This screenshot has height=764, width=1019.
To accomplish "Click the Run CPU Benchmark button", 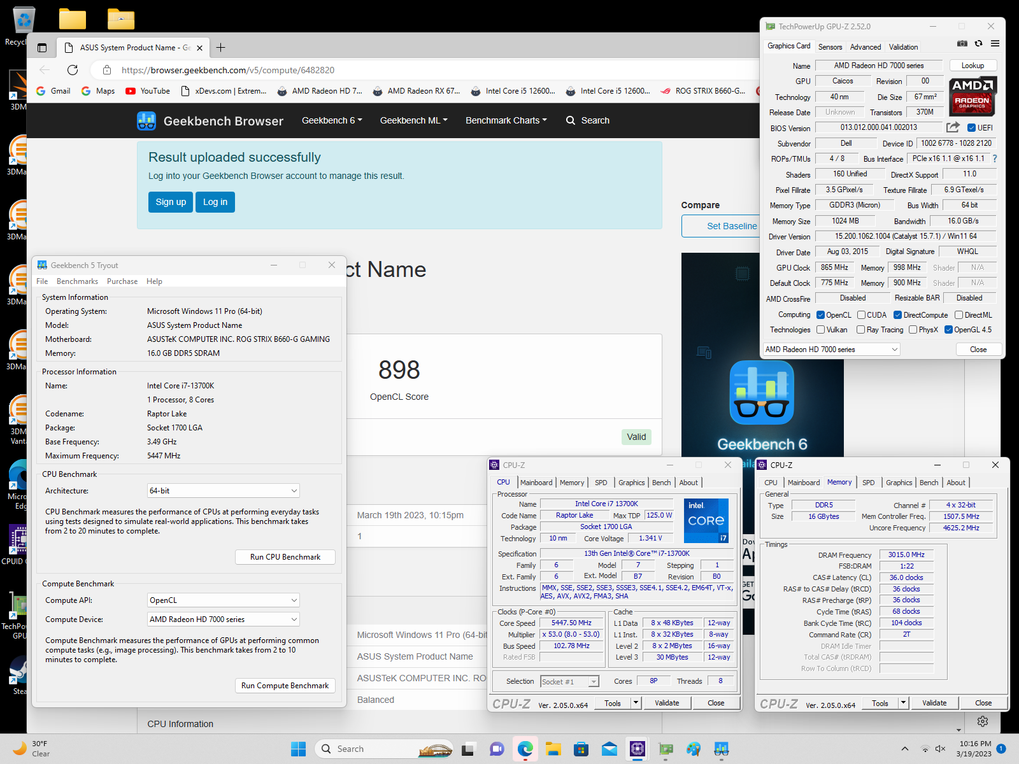I will [x=285, y=557].
